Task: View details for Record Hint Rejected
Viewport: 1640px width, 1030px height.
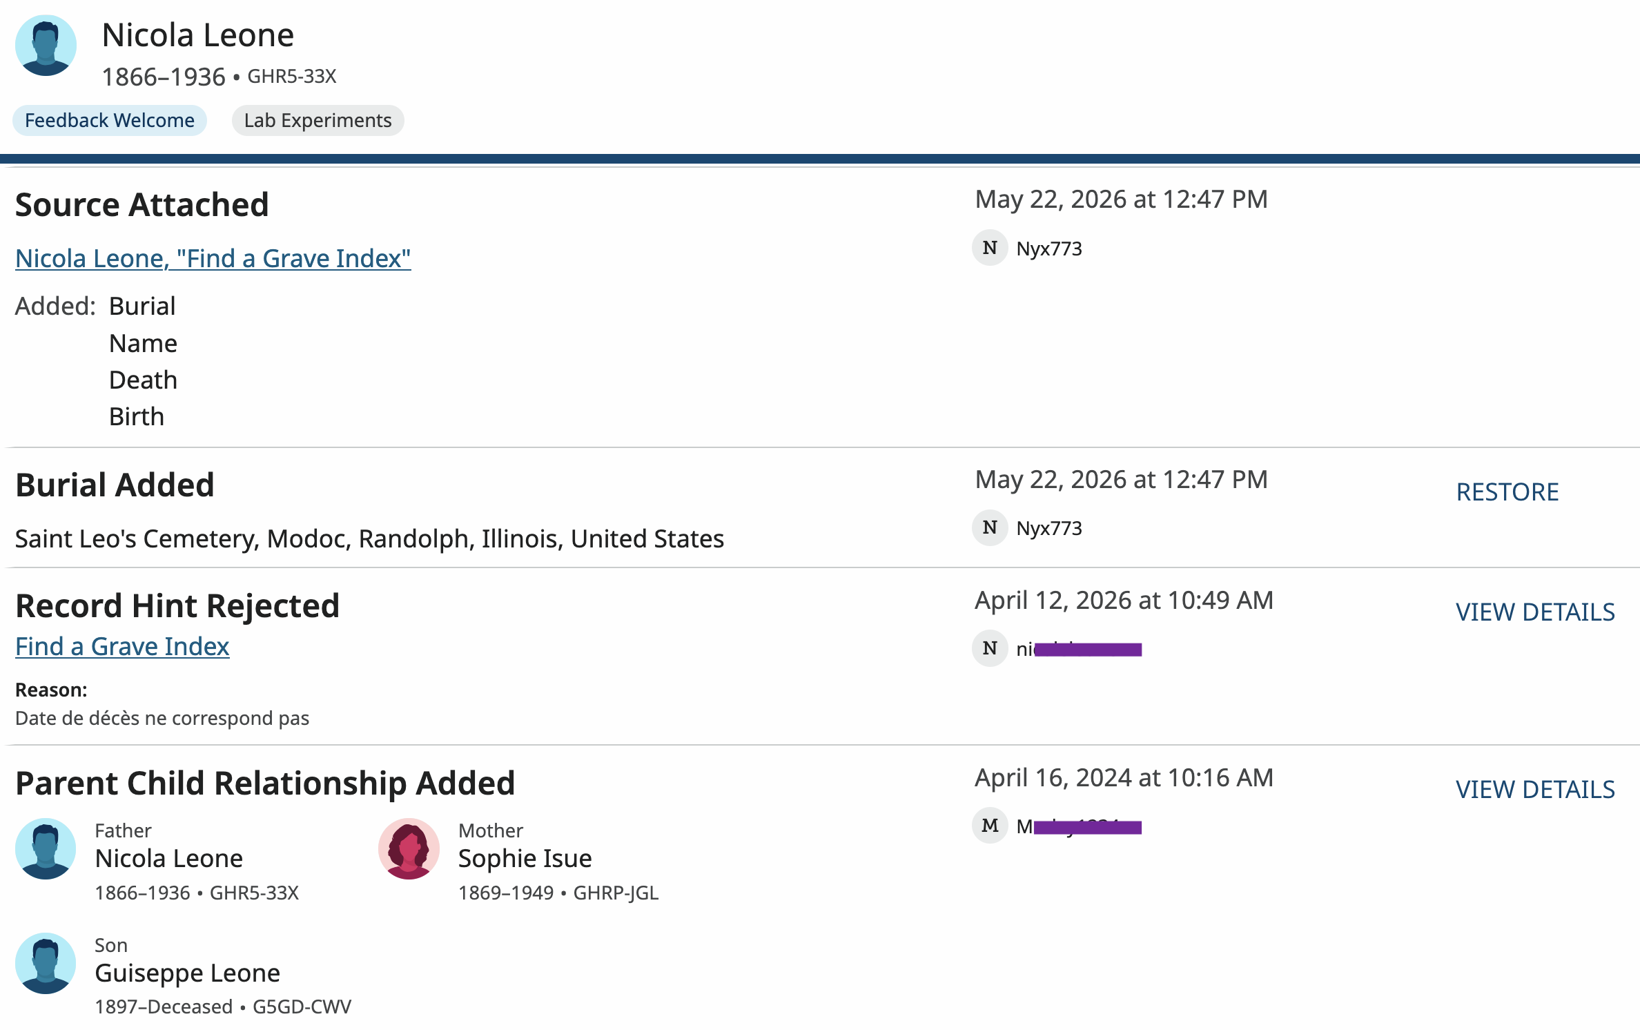Action: click(1535, 612)
